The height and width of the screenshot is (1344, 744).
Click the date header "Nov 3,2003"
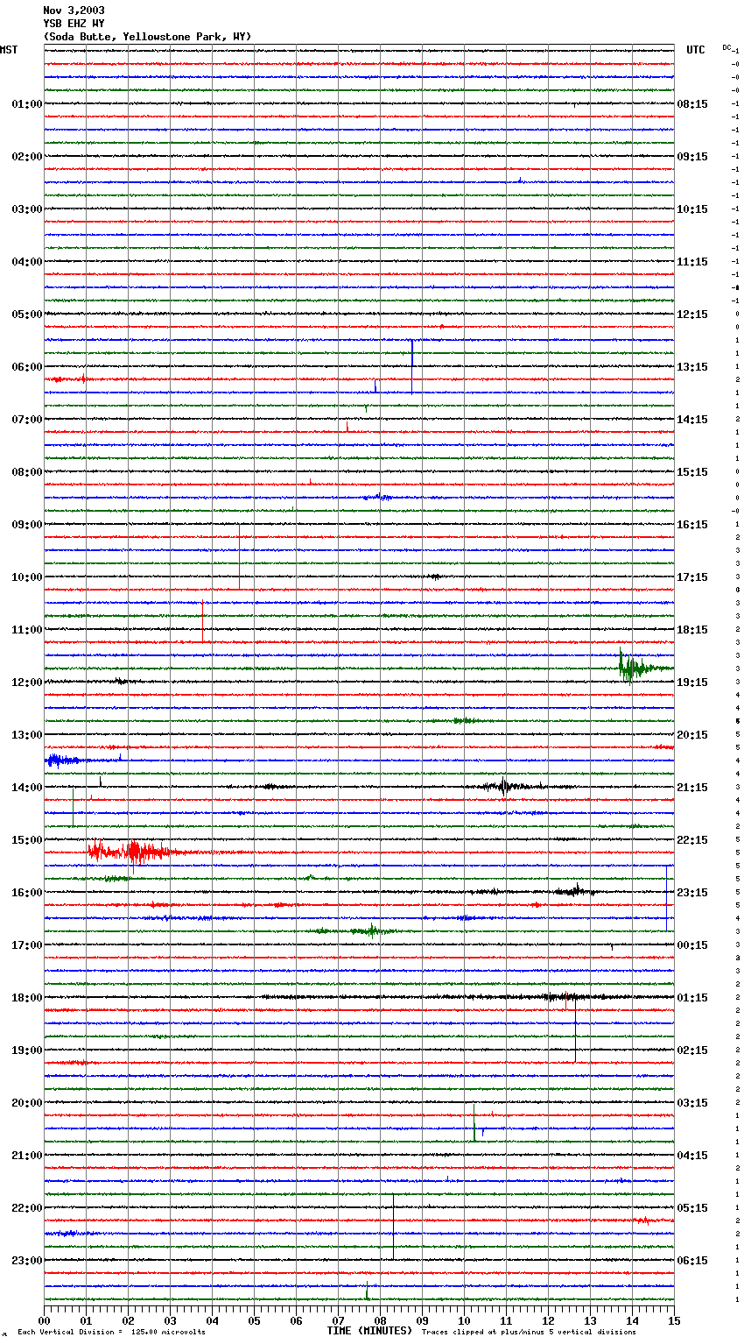pos(74,11)
